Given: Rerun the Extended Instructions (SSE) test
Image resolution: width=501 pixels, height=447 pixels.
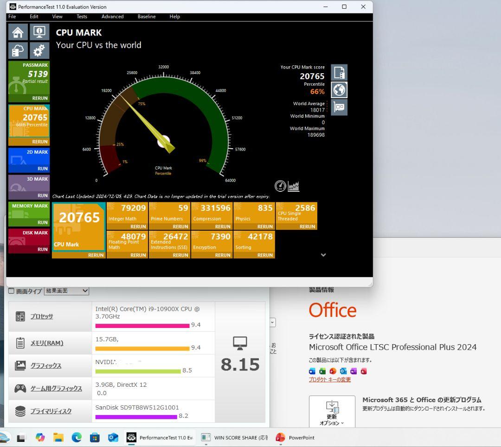Looking at the screenshot, I should point(180,255).
